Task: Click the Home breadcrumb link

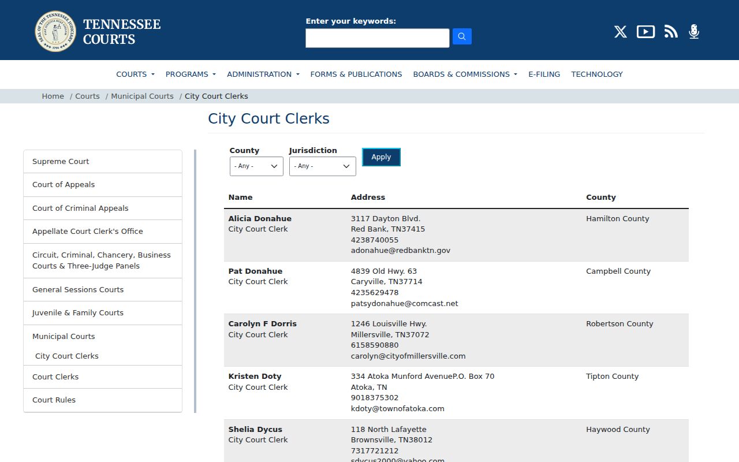Action: [x=53, y=96]
